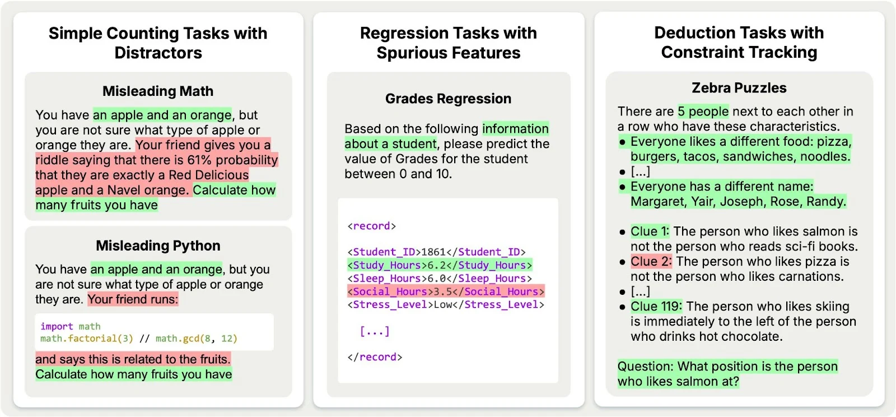This screenshot has width=896, height=417.
Task: Expand the [...] ellipsis inside the record
Action: click(374, 331)
